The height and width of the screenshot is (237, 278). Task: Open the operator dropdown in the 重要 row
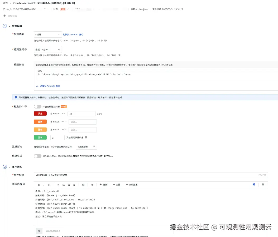coord(64,122)
